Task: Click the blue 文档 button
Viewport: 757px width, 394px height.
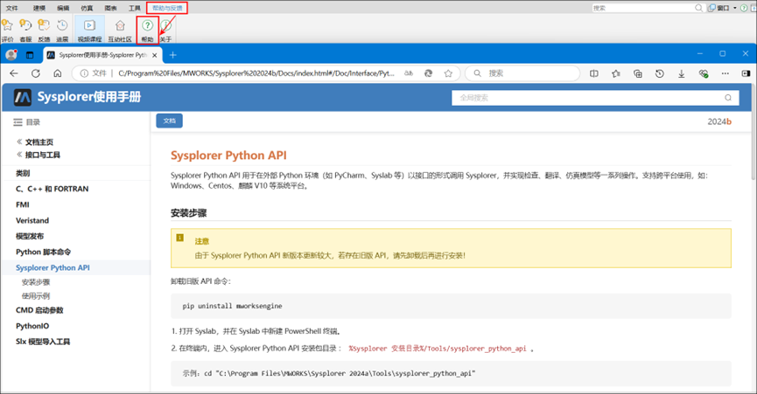Action: click(x=170, y=121)
